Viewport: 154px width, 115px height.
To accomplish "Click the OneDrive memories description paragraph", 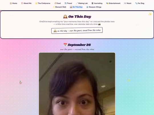I will (x=77, y=23).
